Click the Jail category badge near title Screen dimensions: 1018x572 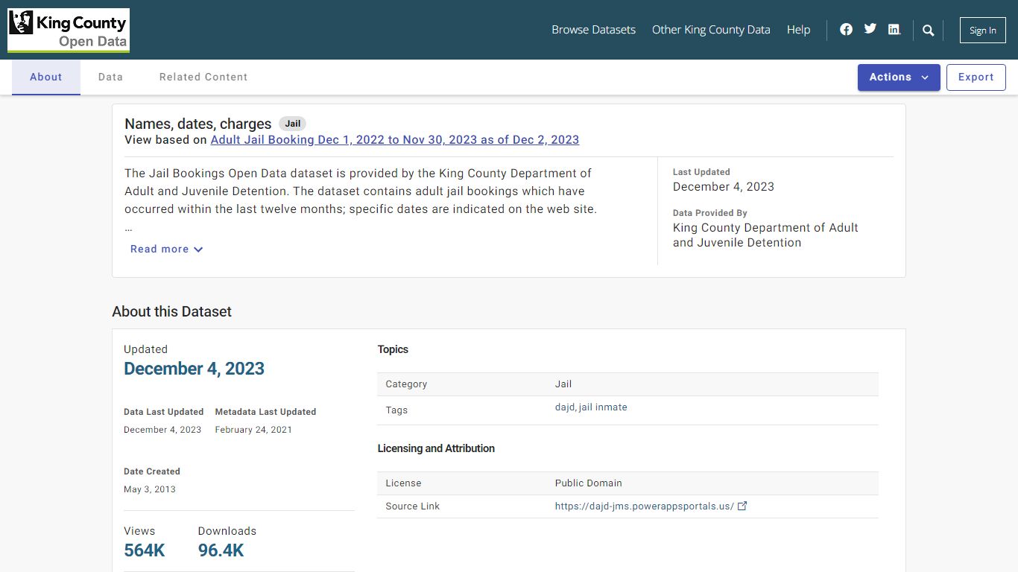[x=293, y=124]
